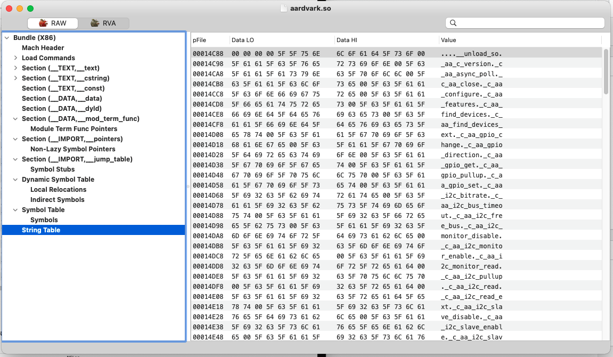
Task: Click value _c_aa_i2c_pullup
Action: tap(471, 277)
